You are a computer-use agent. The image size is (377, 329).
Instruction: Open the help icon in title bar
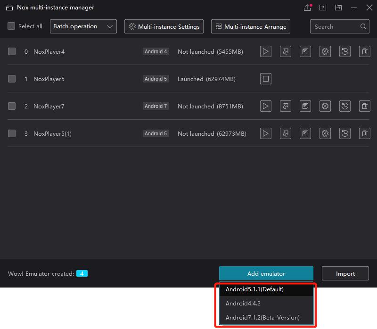point(323,8)
